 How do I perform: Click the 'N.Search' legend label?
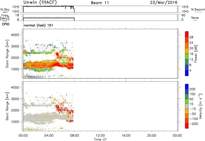coord(198,9)
